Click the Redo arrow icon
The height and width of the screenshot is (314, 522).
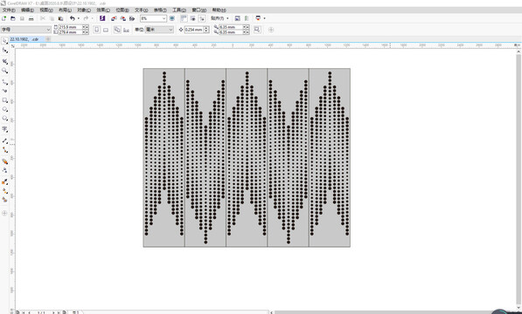[x=86, y=18]
